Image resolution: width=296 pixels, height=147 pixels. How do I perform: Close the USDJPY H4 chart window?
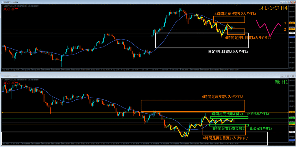pyautogui.click(x=293, y=2)
